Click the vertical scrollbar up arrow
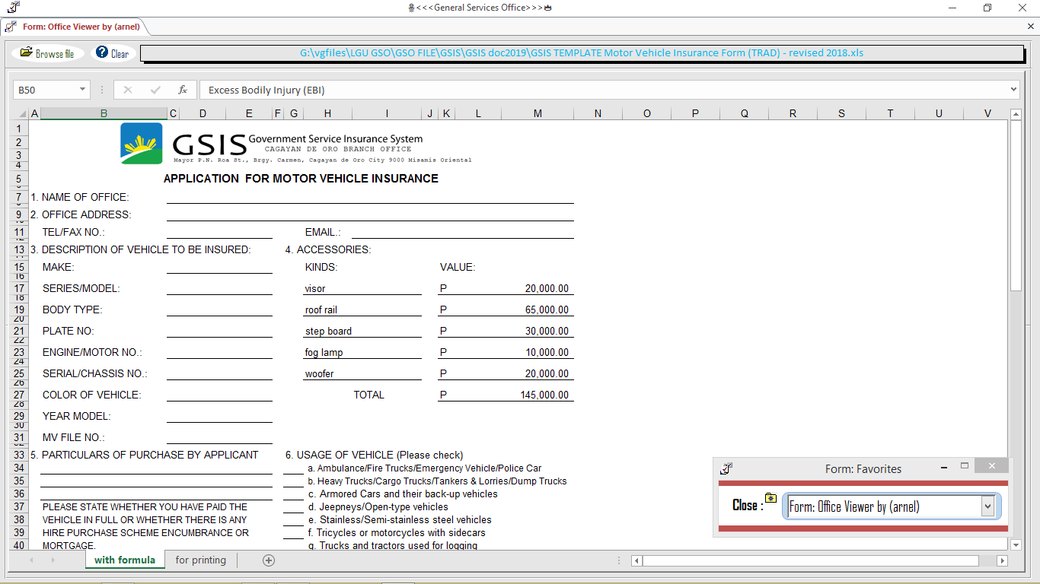 (x=1016, y=114)
